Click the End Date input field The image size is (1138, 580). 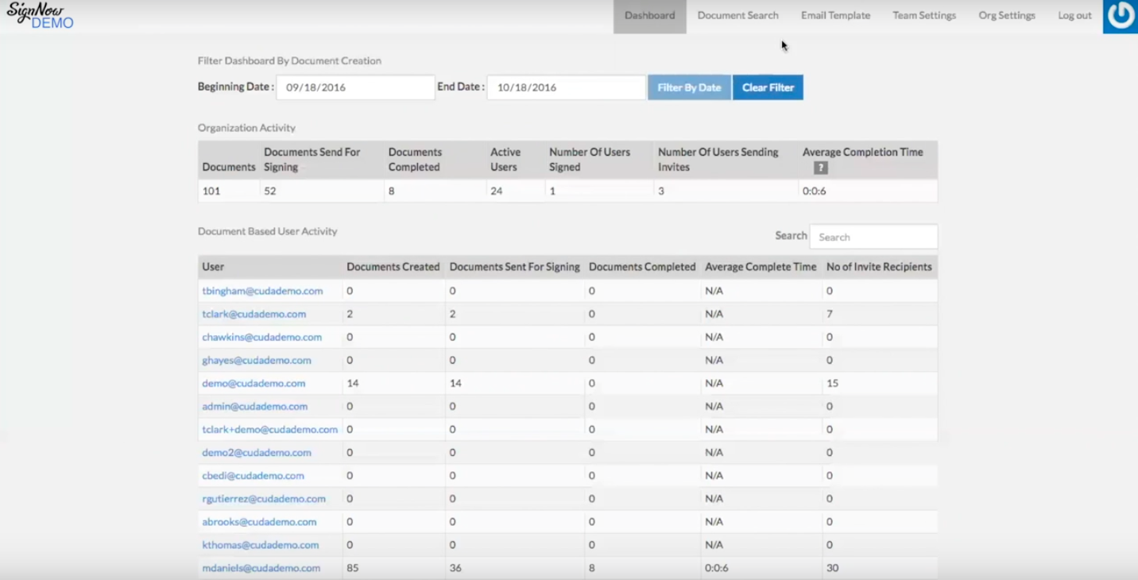pos(566,87)
